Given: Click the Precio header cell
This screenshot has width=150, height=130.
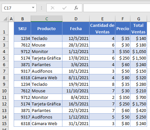Looking at the screenshot, I should (123, 28).
